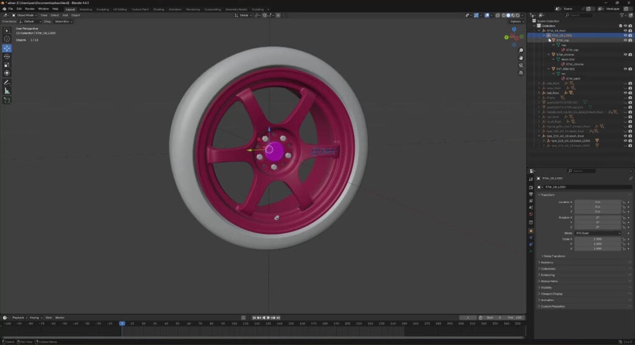Activate the Move tool in the toolbar

coord(7,48)
